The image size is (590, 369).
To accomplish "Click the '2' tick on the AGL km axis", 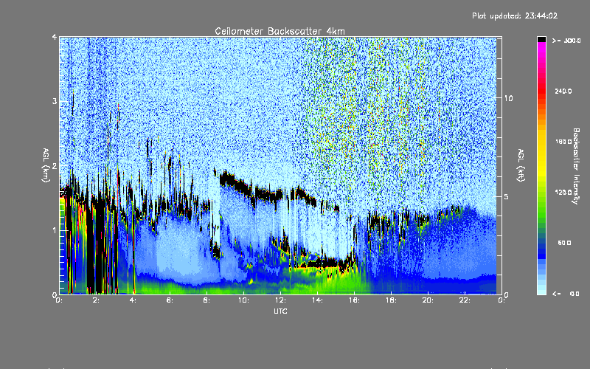I will click(55, 166).
